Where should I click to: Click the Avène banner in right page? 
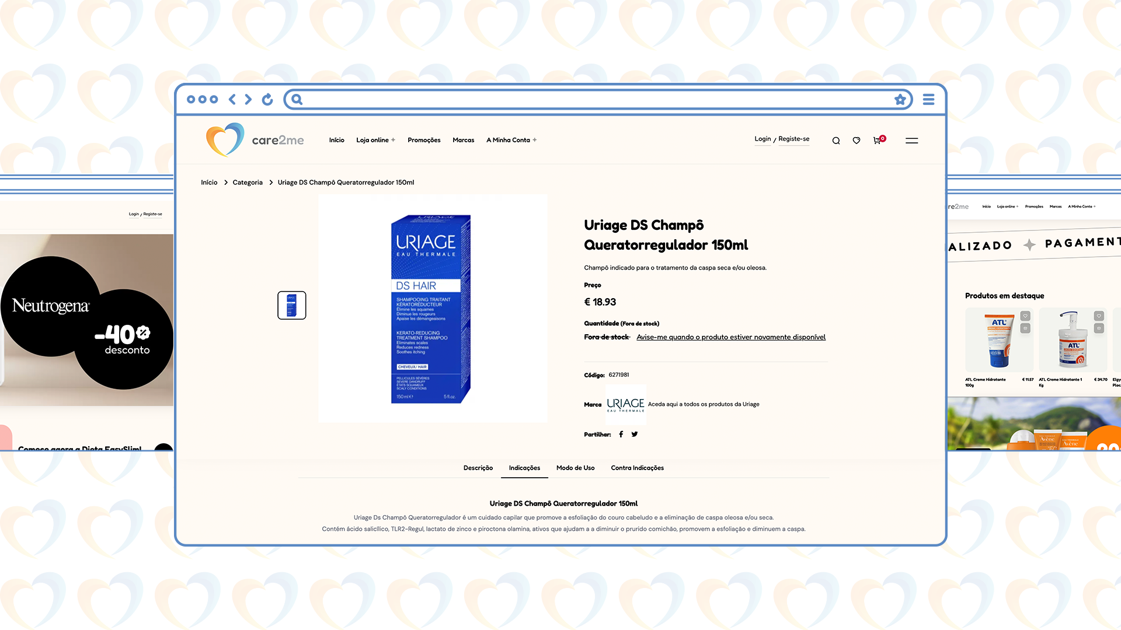click(1034, 423)
